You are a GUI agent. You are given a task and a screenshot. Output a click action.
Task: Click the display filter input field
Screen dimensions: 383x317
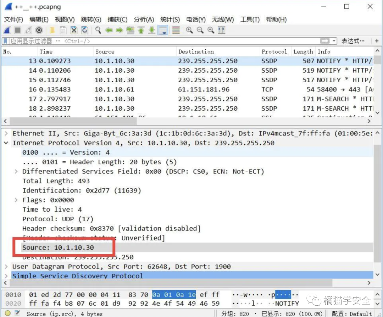coord(163,41)
